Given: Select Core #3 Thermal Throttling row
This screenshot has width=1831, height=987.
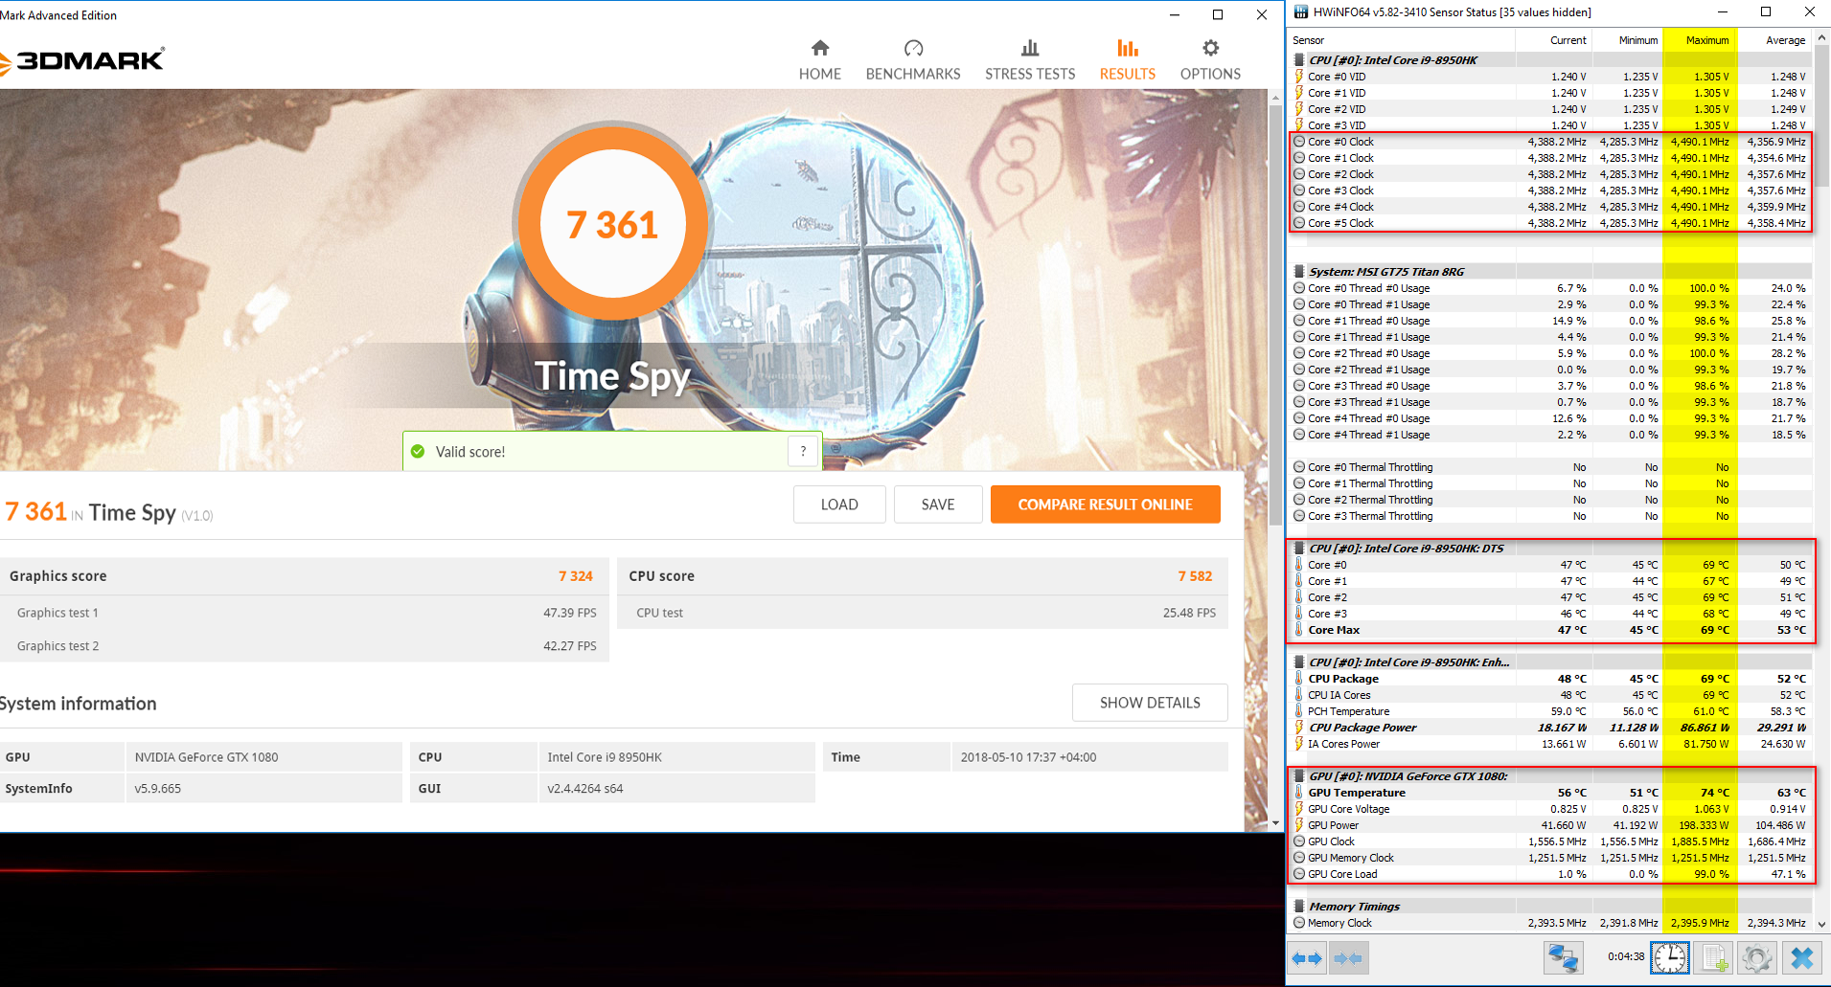Looking at the screenshot, I should pyautogui.click(x=1550, y=516).
